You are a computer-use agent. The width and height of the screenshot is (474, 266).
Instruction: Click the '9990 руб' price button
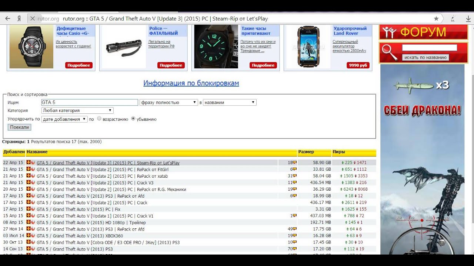(x=358, y=65)
